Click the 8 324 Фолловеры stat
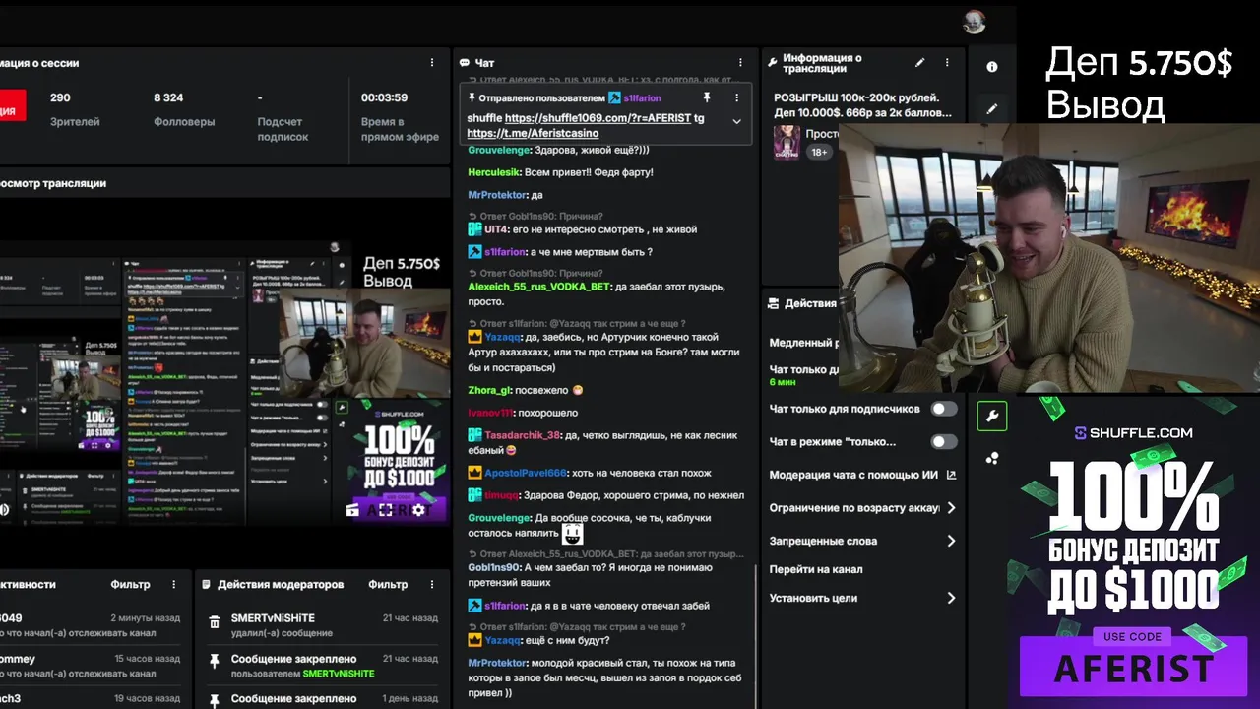This screenshot has height=709, width=1260. pyautogui.click(x=184, y=108)
